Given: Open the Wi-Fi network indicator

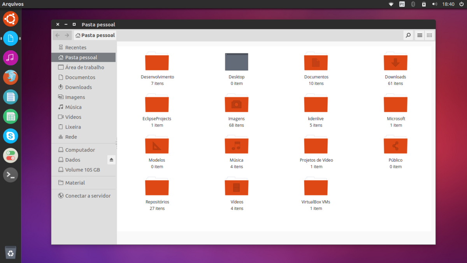Looking at the screenshot, I should [x=391, y=4].
